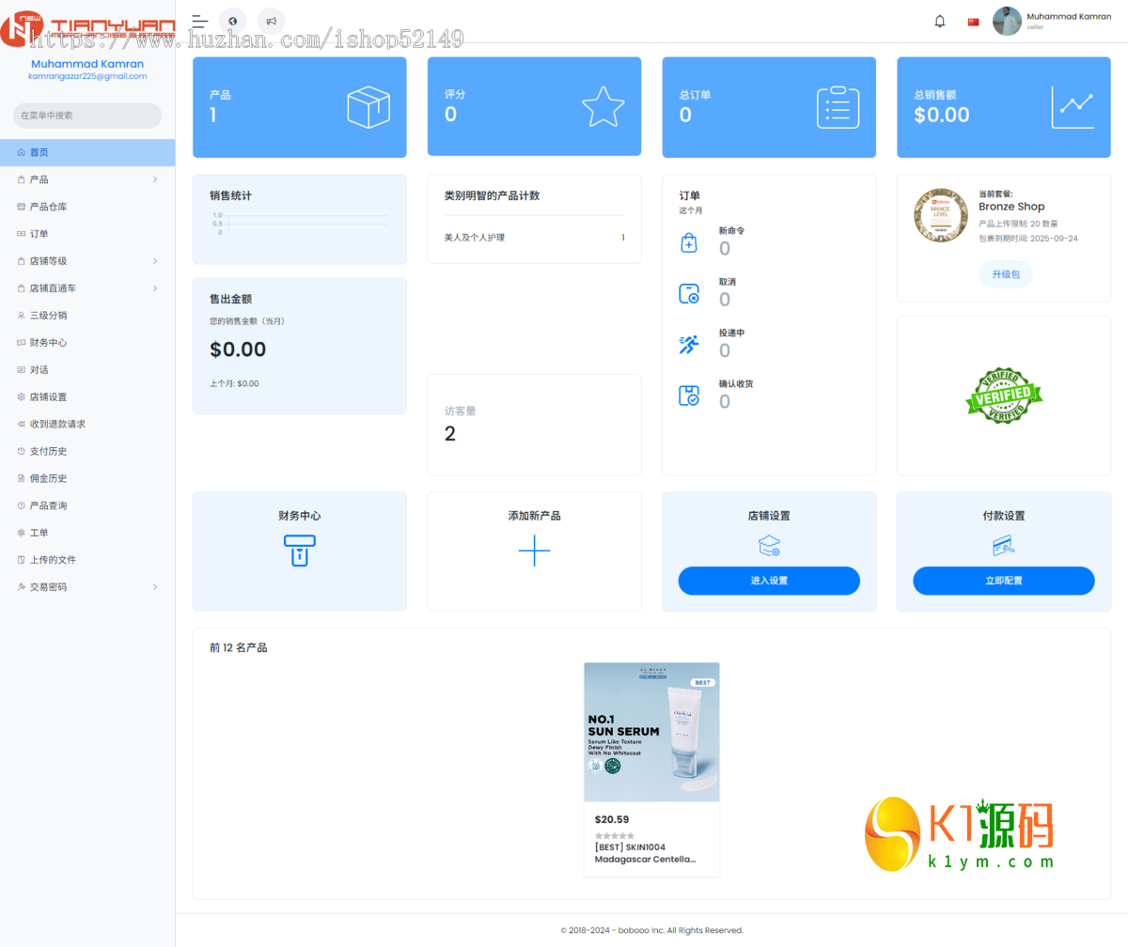Click the box icon in 产品 card

368,107
